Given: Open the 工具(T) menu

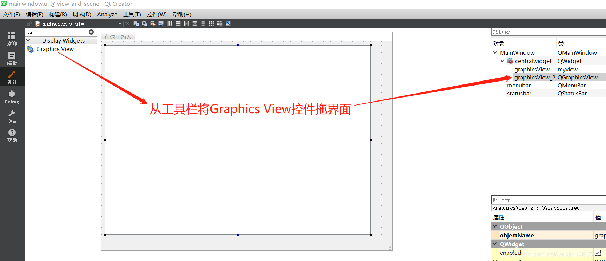Looking at the screenshot, I should point(132,15).
